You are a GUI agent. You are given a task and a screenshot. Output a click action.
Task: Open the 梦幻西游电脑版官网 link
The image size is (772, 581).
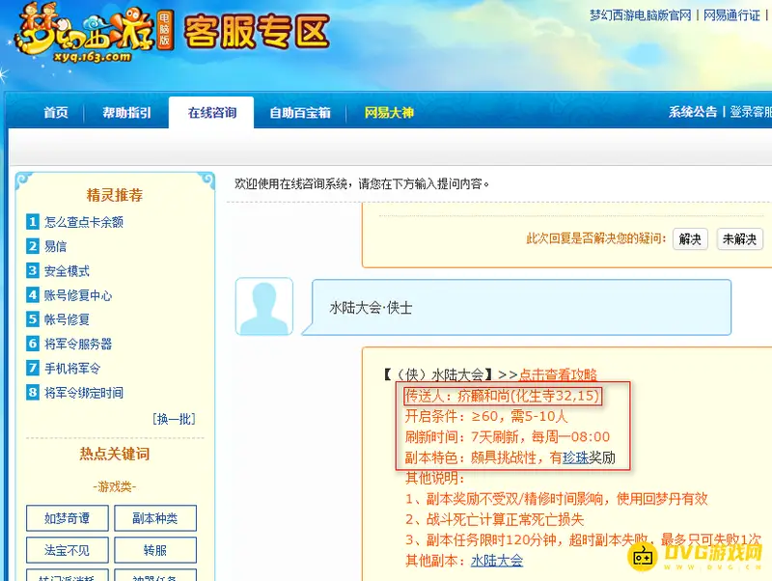[x=640, y=15]
